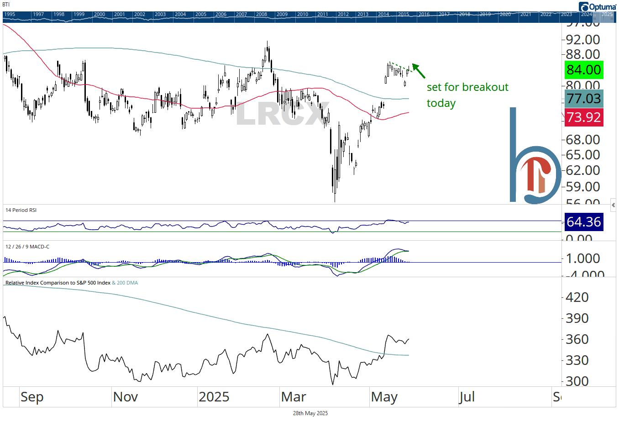Image resolution: width=619 pixels, height=422 pixels.
Task: Click the Sep label on date axis
Action: tap(32, 397)
